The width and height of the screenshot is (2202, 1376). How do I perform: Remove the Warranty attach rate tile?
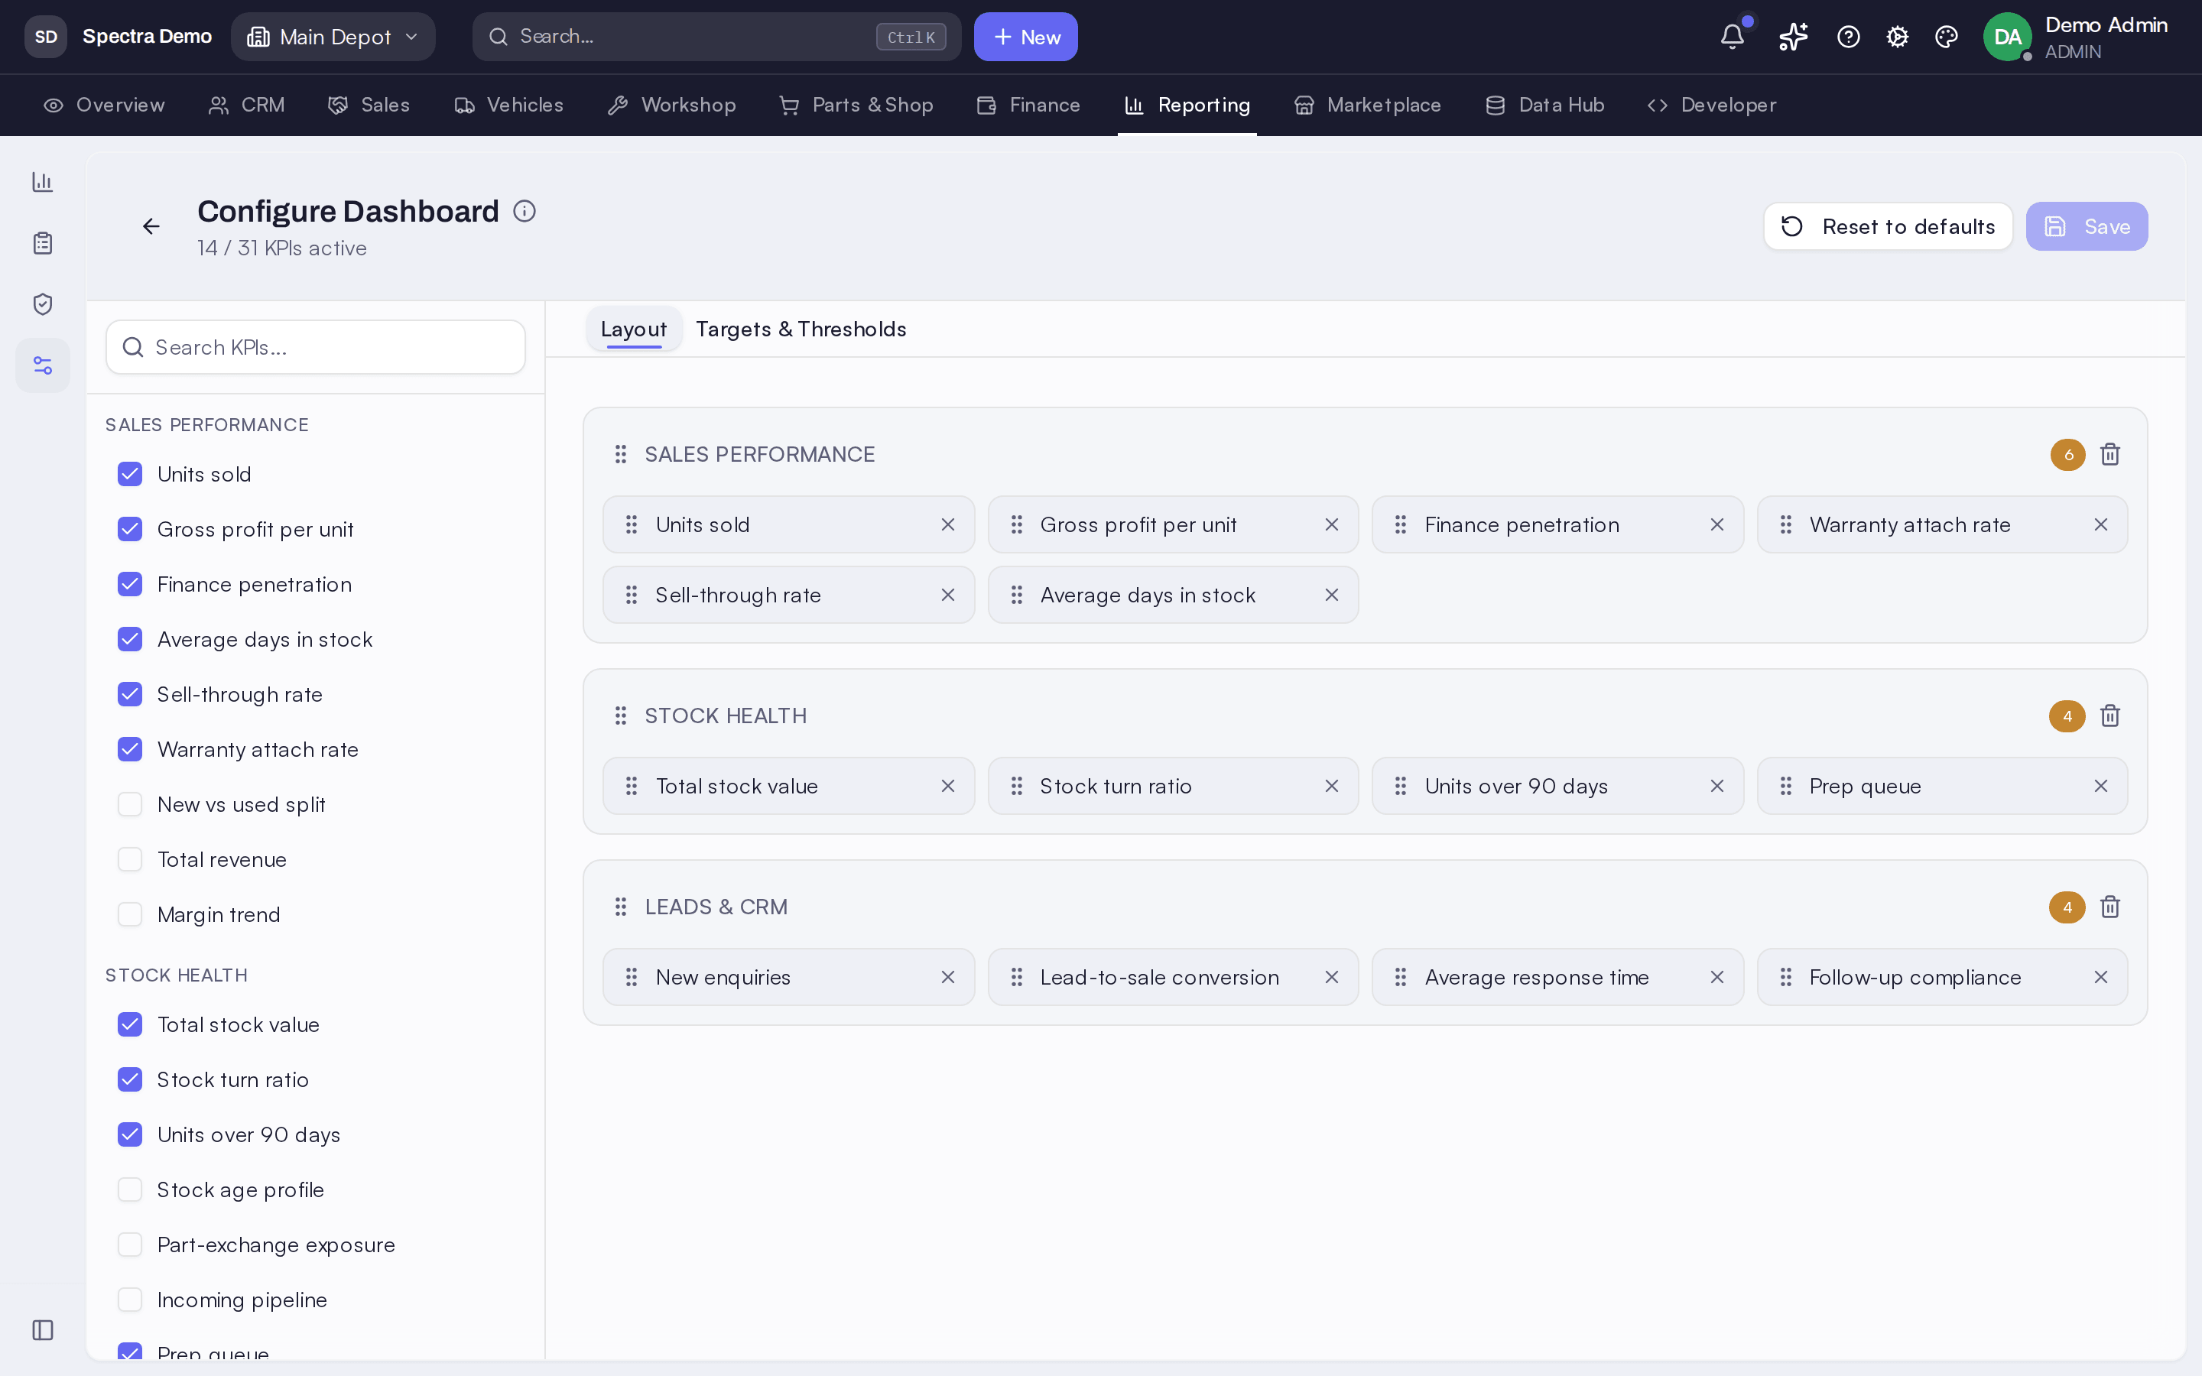pos(2101,525)
